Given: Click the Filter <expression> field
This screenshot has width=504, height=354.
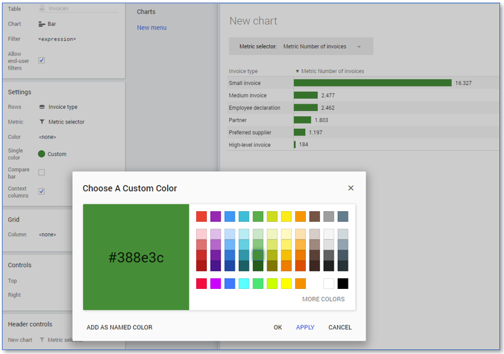Looking at the screenshot, I should (x=57, y=39).
